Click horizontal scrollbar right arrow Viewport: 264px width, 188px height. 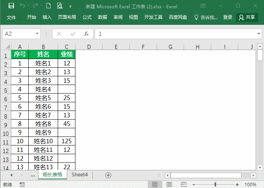pos(253,176)
